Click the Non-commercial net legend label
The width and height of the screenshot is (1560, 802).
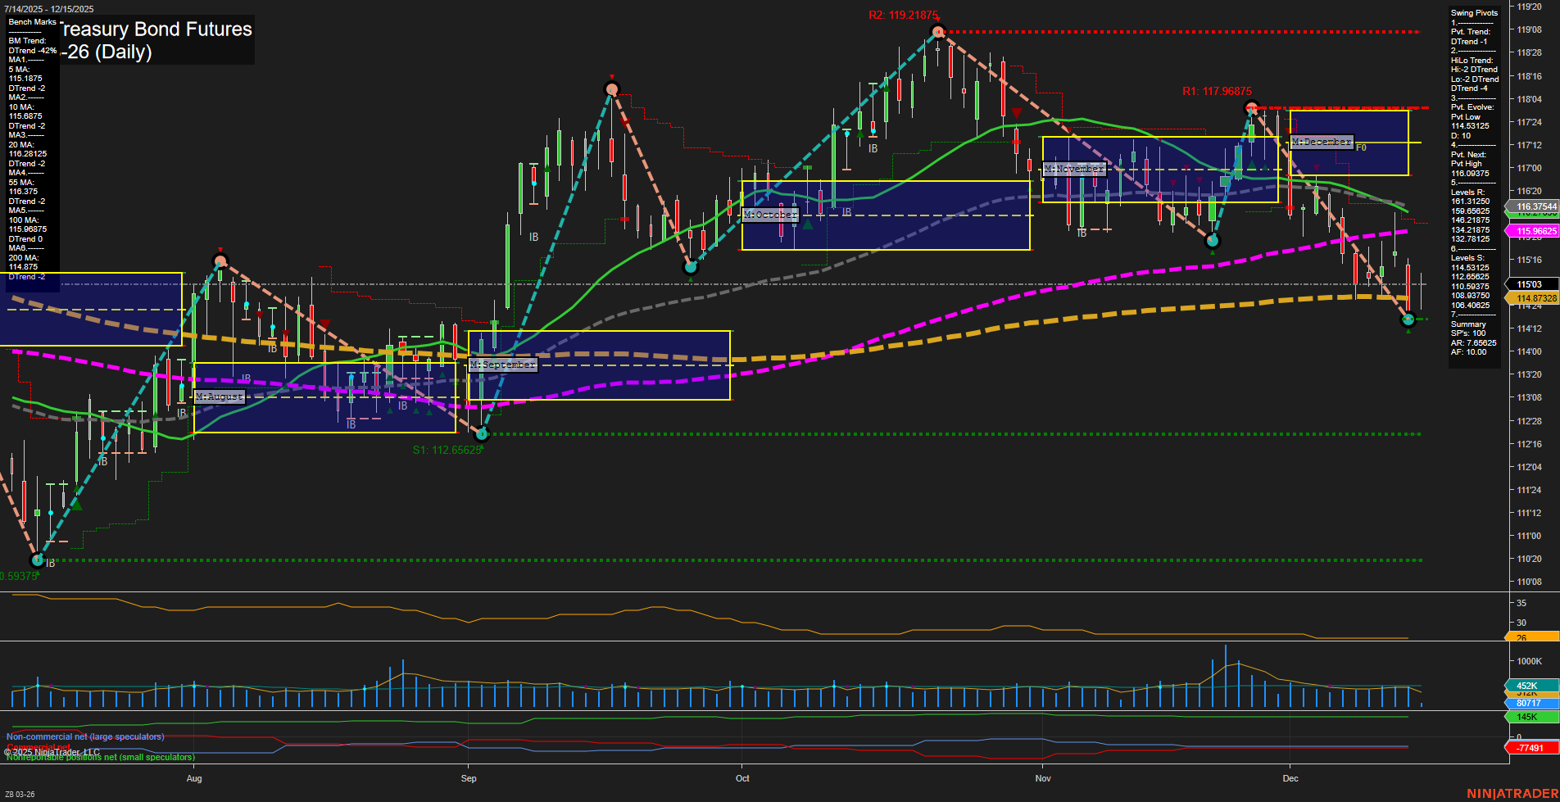85,736
